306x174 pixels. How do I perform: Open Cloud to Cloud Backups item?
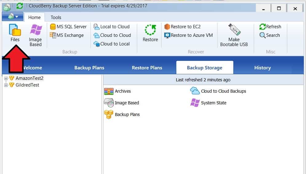(218, 91)
